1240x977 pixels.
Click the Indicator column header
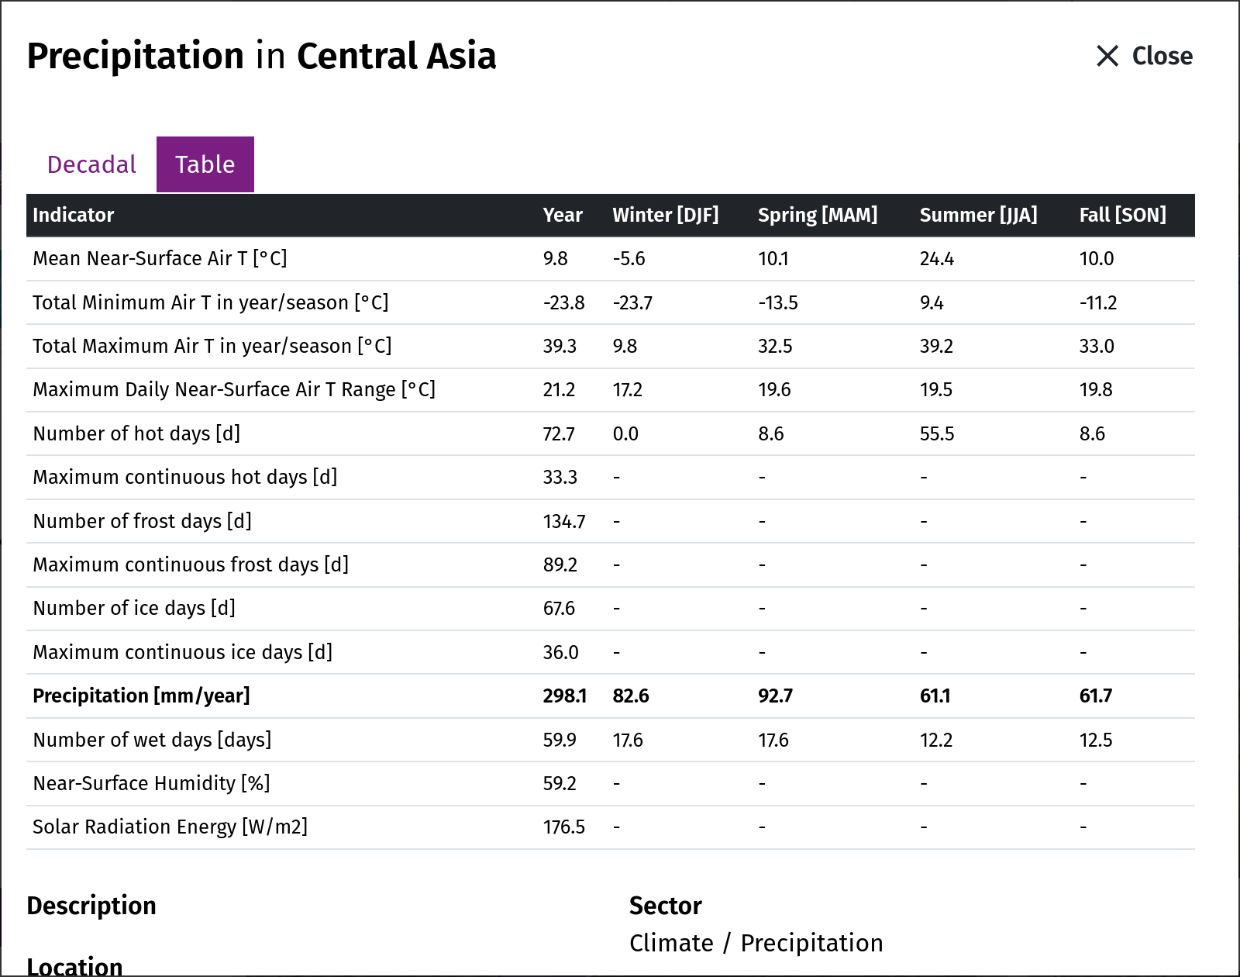[x=74, y=215]
